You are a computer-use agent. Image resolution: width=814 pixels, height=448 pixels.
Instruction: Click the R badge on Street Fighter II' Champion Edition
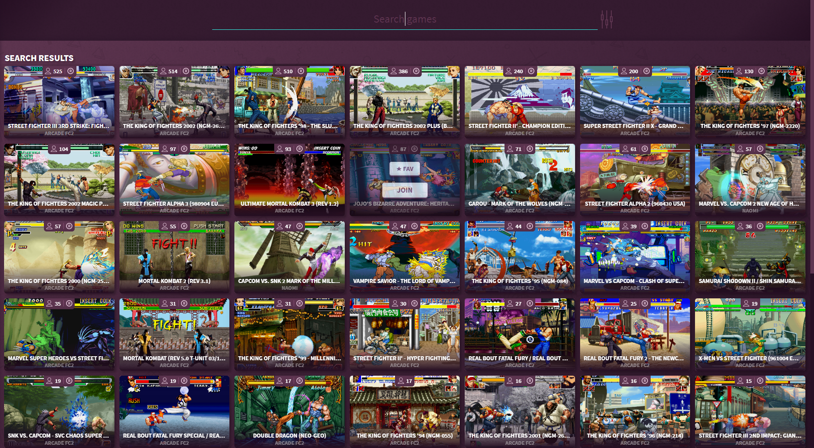click(531, 71)
